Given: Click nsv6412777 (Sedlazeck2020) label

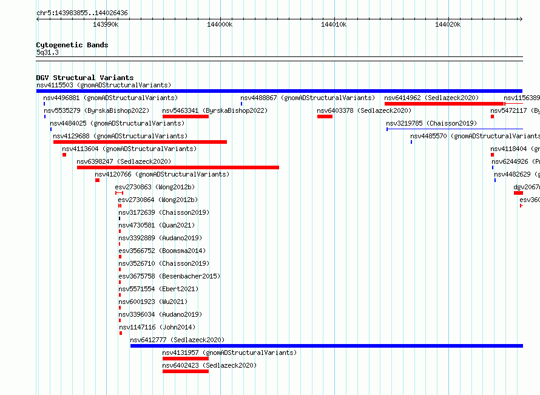Looking at the screenshot, I should tap(177, 340).
